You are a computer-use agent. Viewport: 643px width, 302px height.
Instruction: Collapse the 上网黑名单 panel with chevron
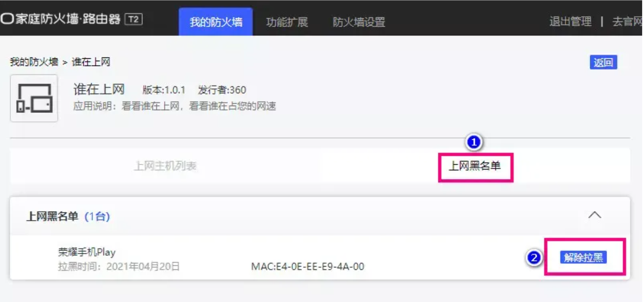tap(595, 215)
